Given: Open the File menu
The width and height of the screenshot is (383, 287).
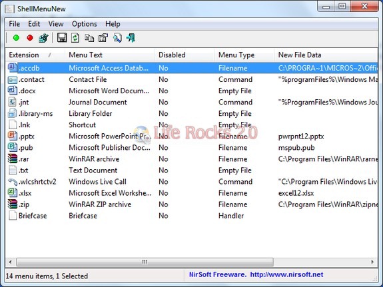Looking at the screenshot, I should click(15, 24).
